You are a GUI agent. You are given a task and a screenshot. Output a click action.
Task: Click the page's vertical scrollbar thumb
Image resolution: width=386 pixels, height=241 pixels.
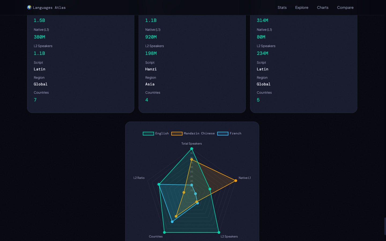coord(385,226)
